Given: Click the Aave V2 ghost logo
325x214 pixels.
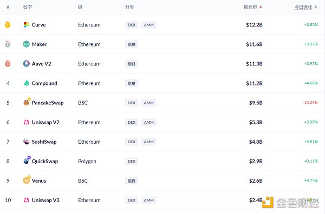Looking at the screenshot, I should [27, 64].
